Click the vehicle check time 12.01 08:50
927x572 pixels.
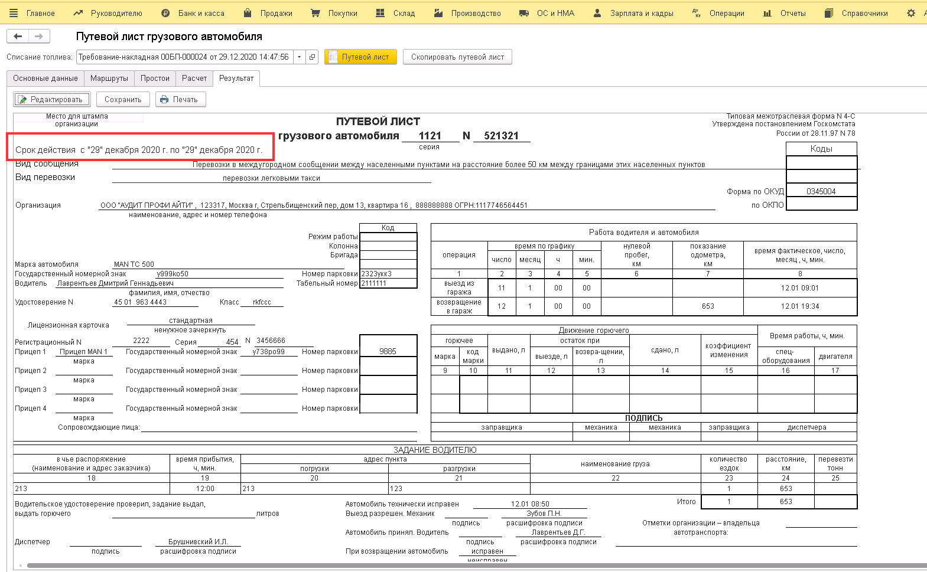click(530, 504)
